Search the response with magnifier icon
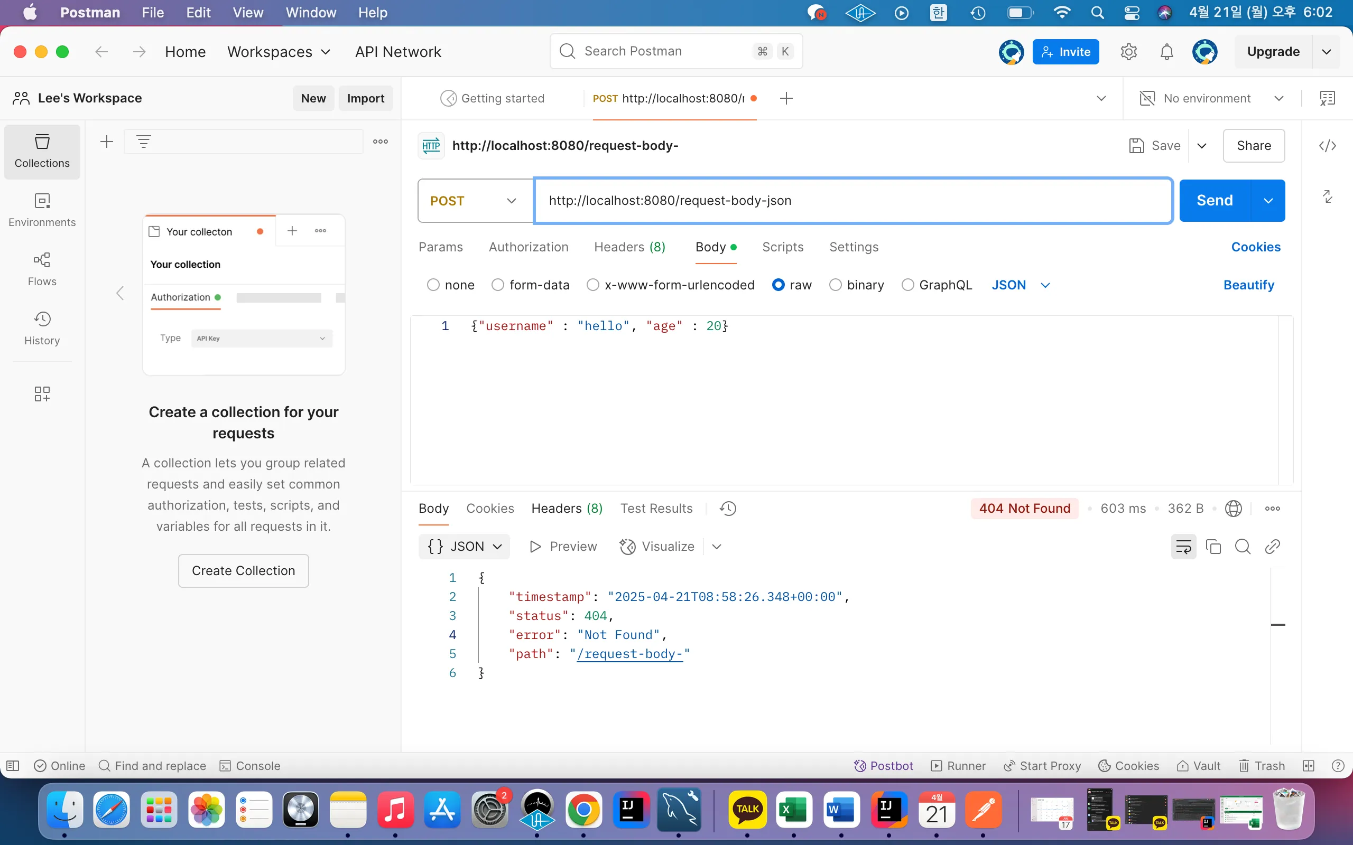This screenshot has height=845, width=1353. 1243,547
